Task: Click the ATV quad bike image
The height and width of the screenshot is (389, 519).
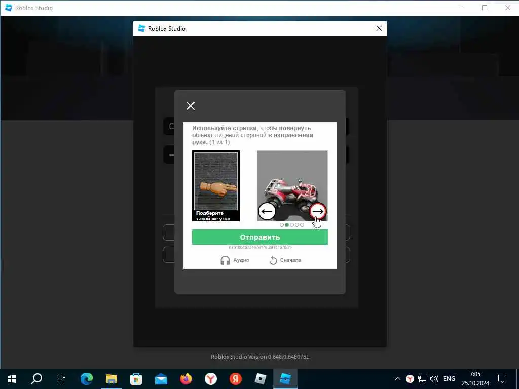Action: 292,186
